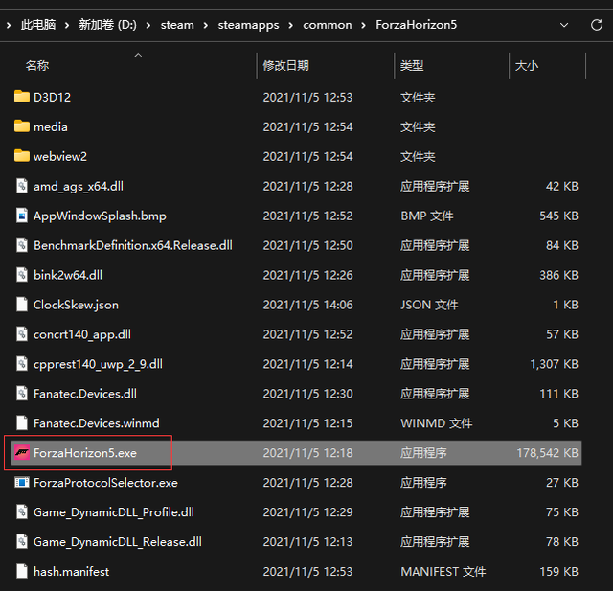Select the media folder name

51,126
